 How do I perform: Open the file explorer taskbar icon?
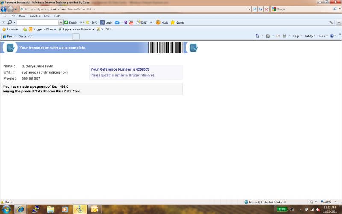coord(50,209)
